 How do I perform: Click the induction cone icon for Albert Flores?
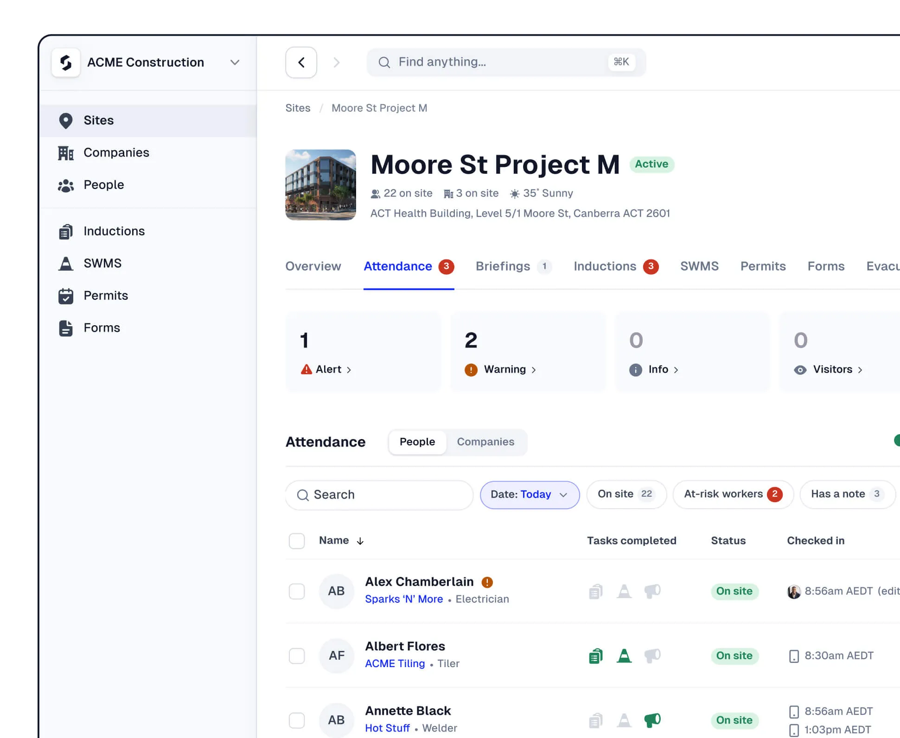click(x=624, y=656)
